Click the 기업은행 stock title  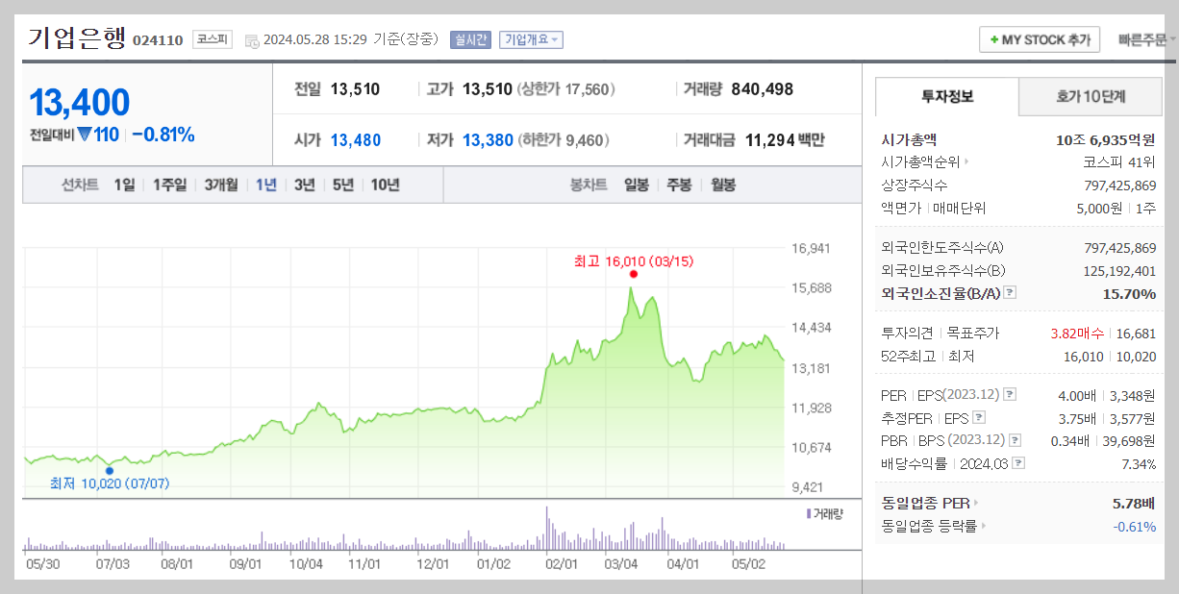click(77, 37)
